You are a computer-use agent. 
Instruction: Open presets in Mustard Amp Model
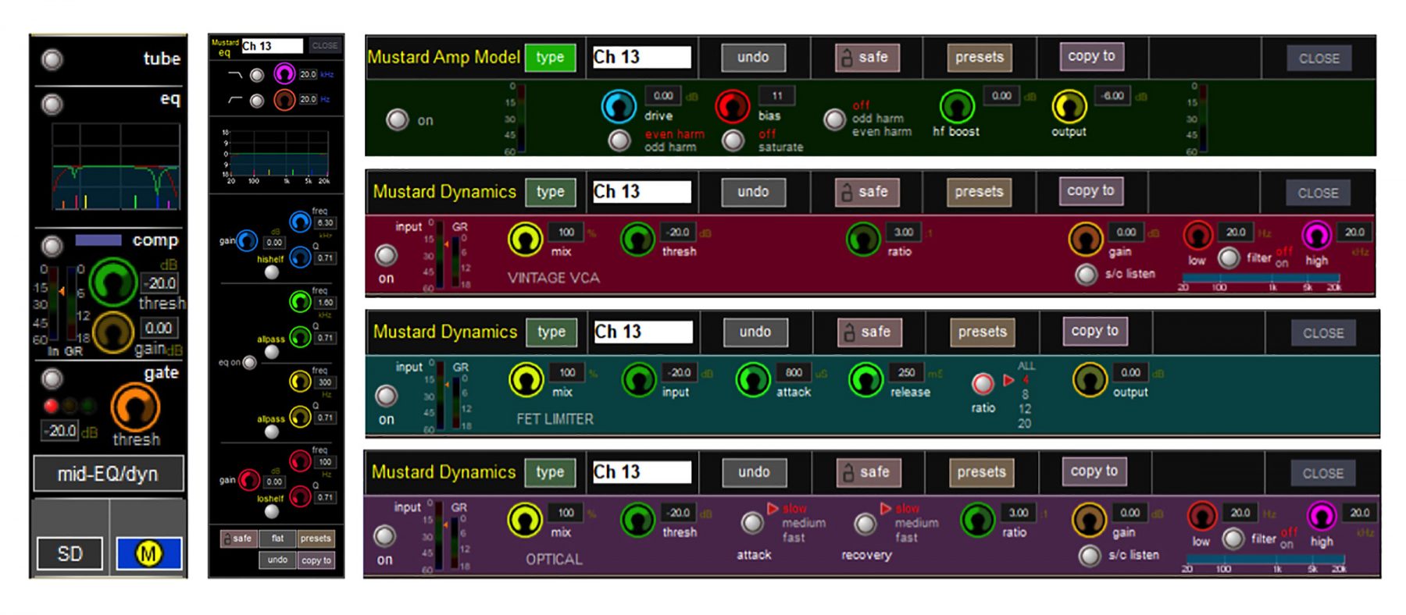click(979, 57)
